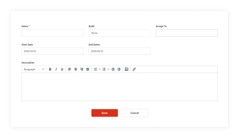Insert a link into description
Image resolution: width=239 pixels, height=138 pixels.
click(x=134, y=69)
